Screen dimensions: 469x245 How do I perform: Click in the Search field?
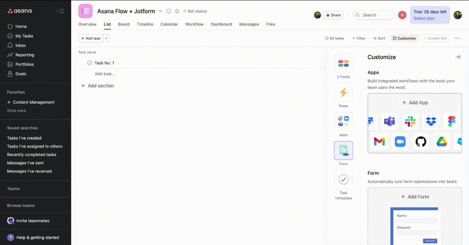coord(374,15)
